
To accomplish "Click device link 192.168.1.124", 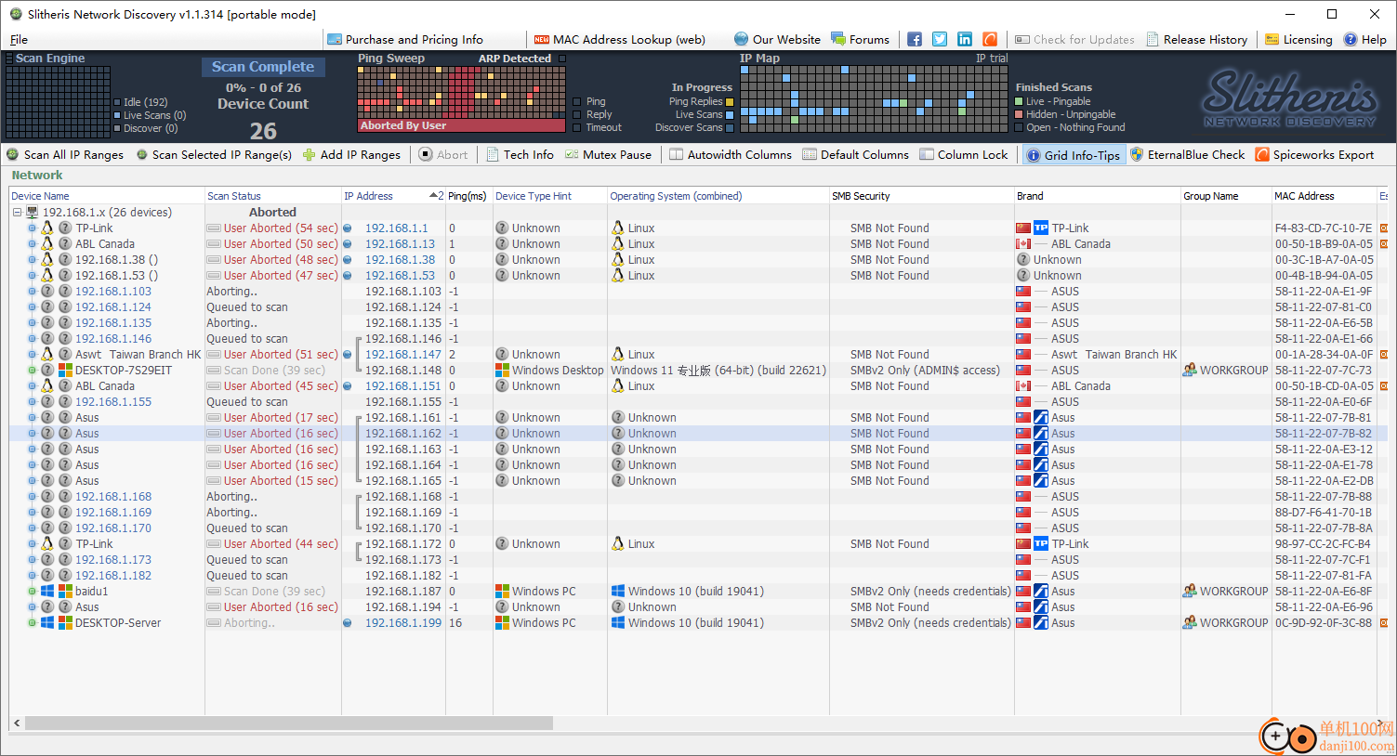I will [x=113, y=306].
